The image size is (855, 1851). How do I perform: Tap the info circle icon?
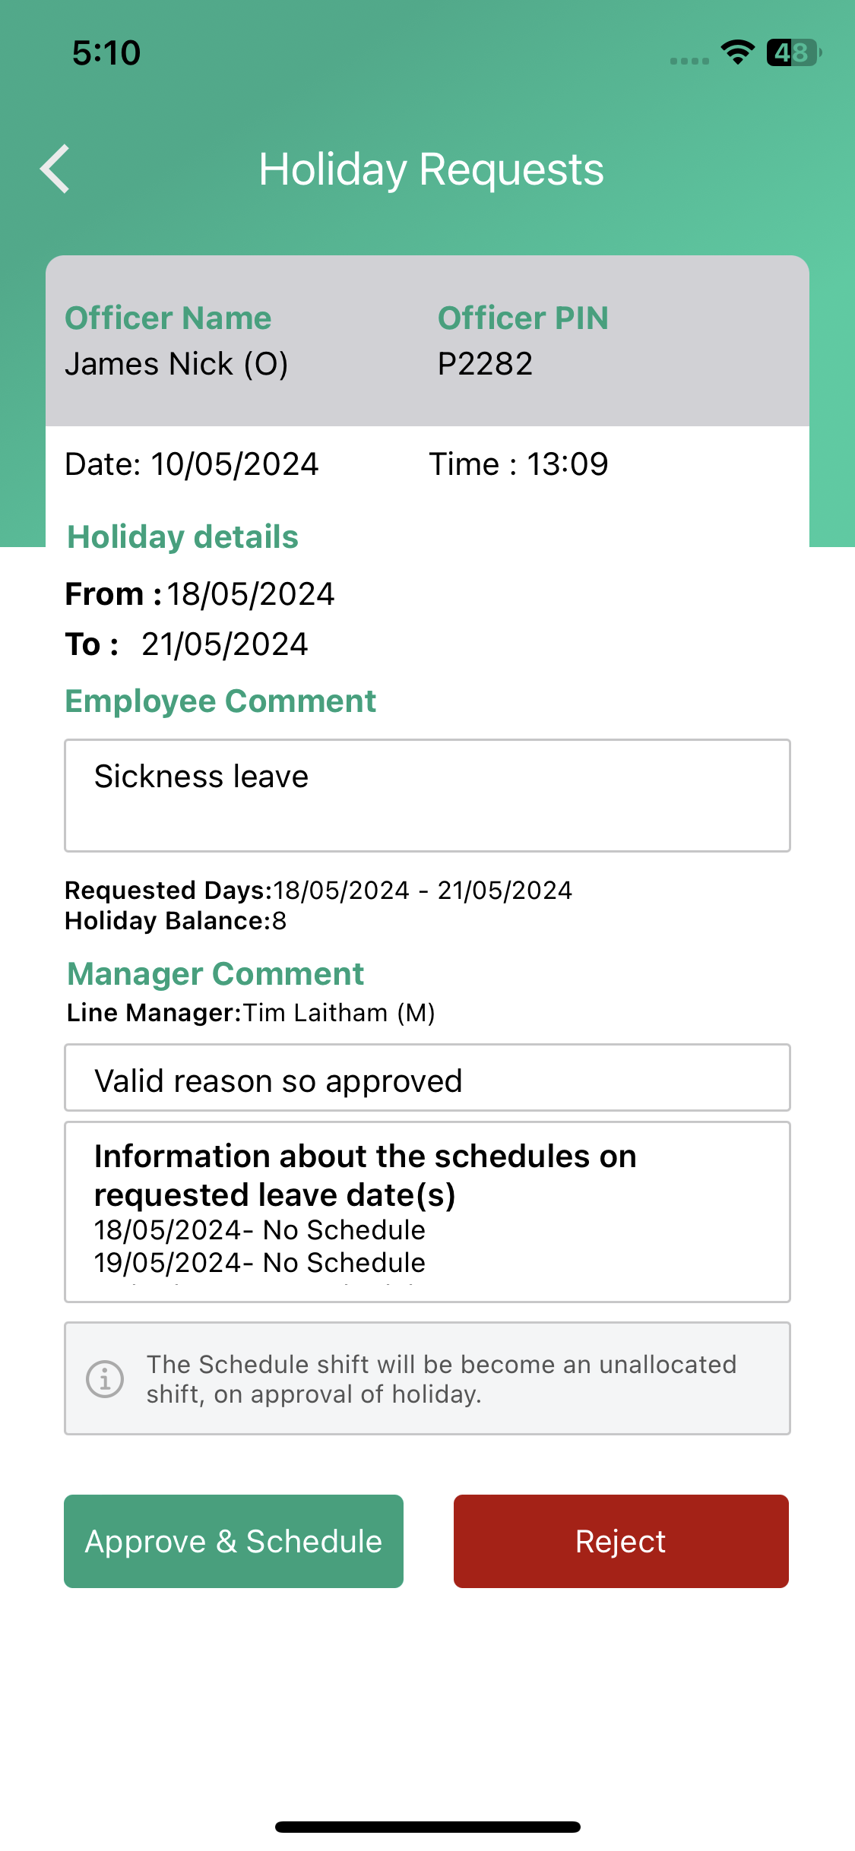pos(105,1378)
